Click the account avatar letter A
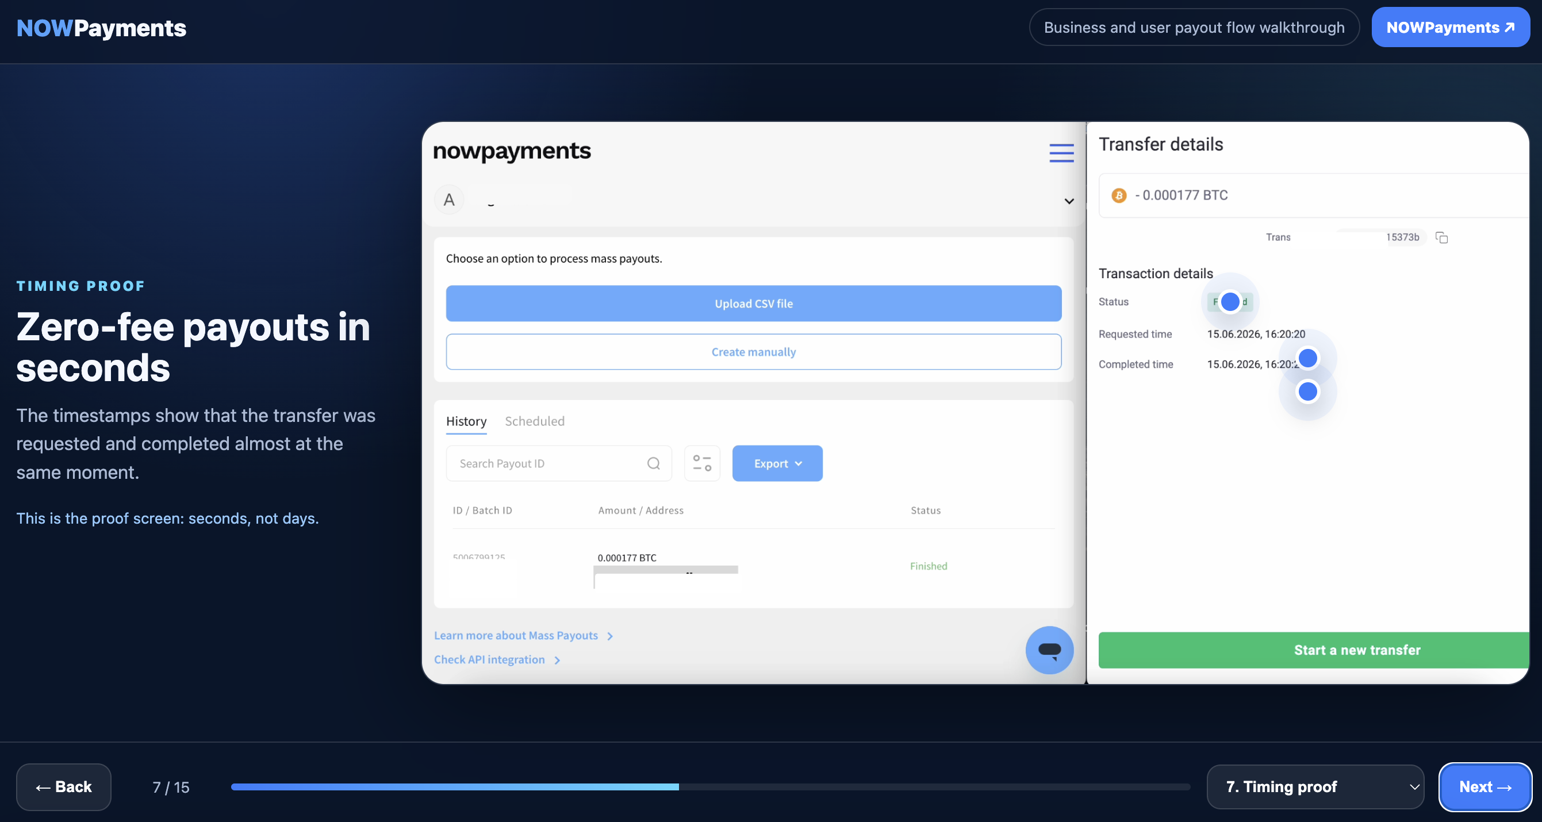The width and height of the screenshot is (1542, 822). pos(449,200)
